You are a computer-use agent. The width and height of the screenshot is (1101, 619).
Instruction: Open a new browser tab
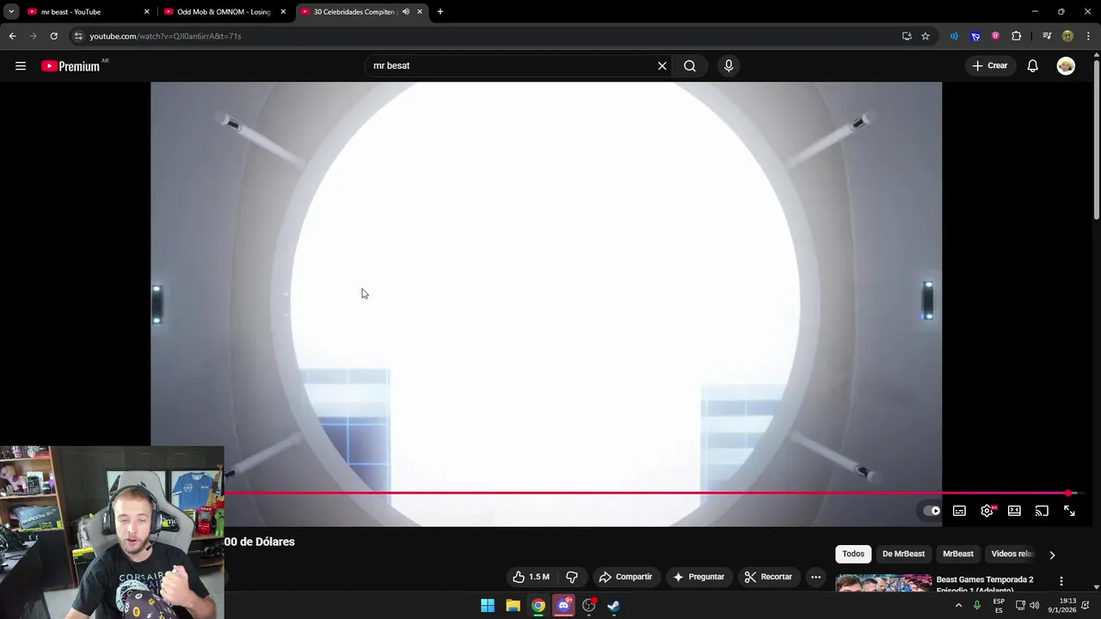click(x=440, y=12)
